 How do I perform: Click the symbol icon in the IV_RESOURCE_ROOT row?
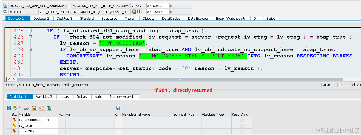[14, 120]
